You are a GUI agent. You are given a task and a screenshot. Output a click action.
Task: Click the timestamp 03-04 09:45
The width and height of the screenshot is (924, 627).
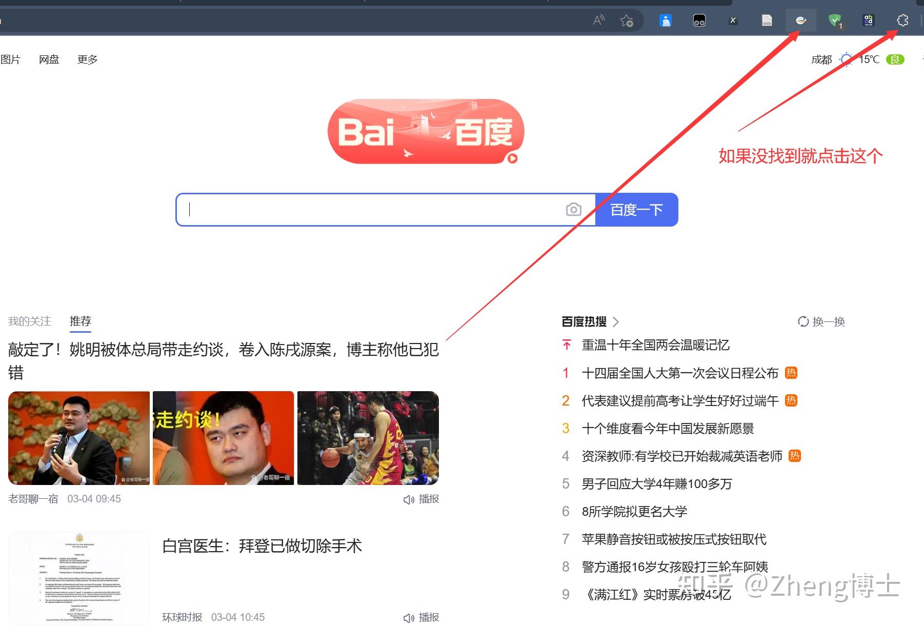94,499
